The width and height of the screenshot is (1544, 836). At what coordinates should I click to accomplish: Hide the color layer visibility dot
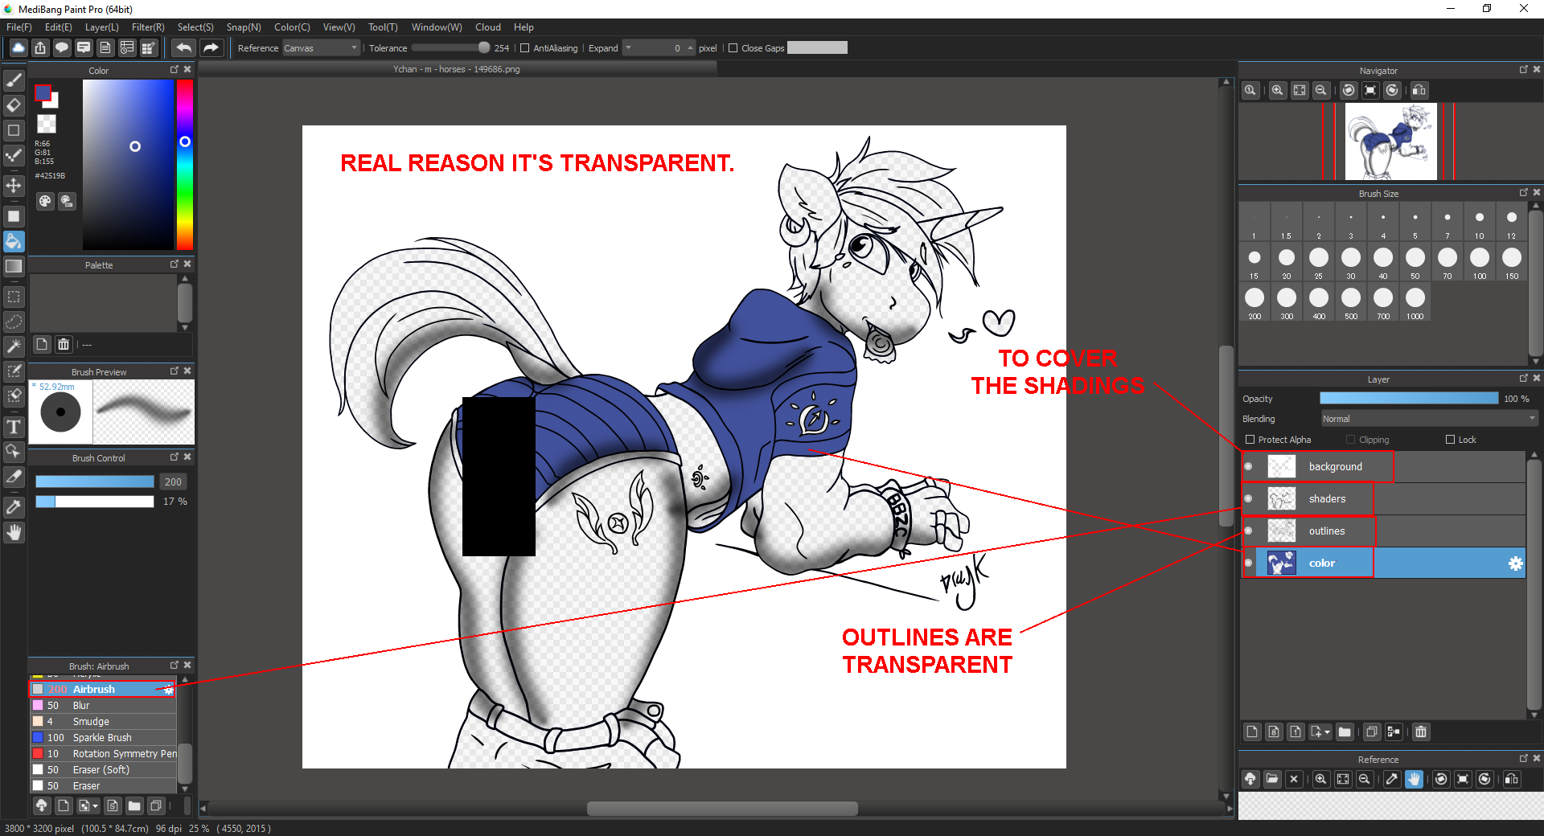[x=1248, y=563]
